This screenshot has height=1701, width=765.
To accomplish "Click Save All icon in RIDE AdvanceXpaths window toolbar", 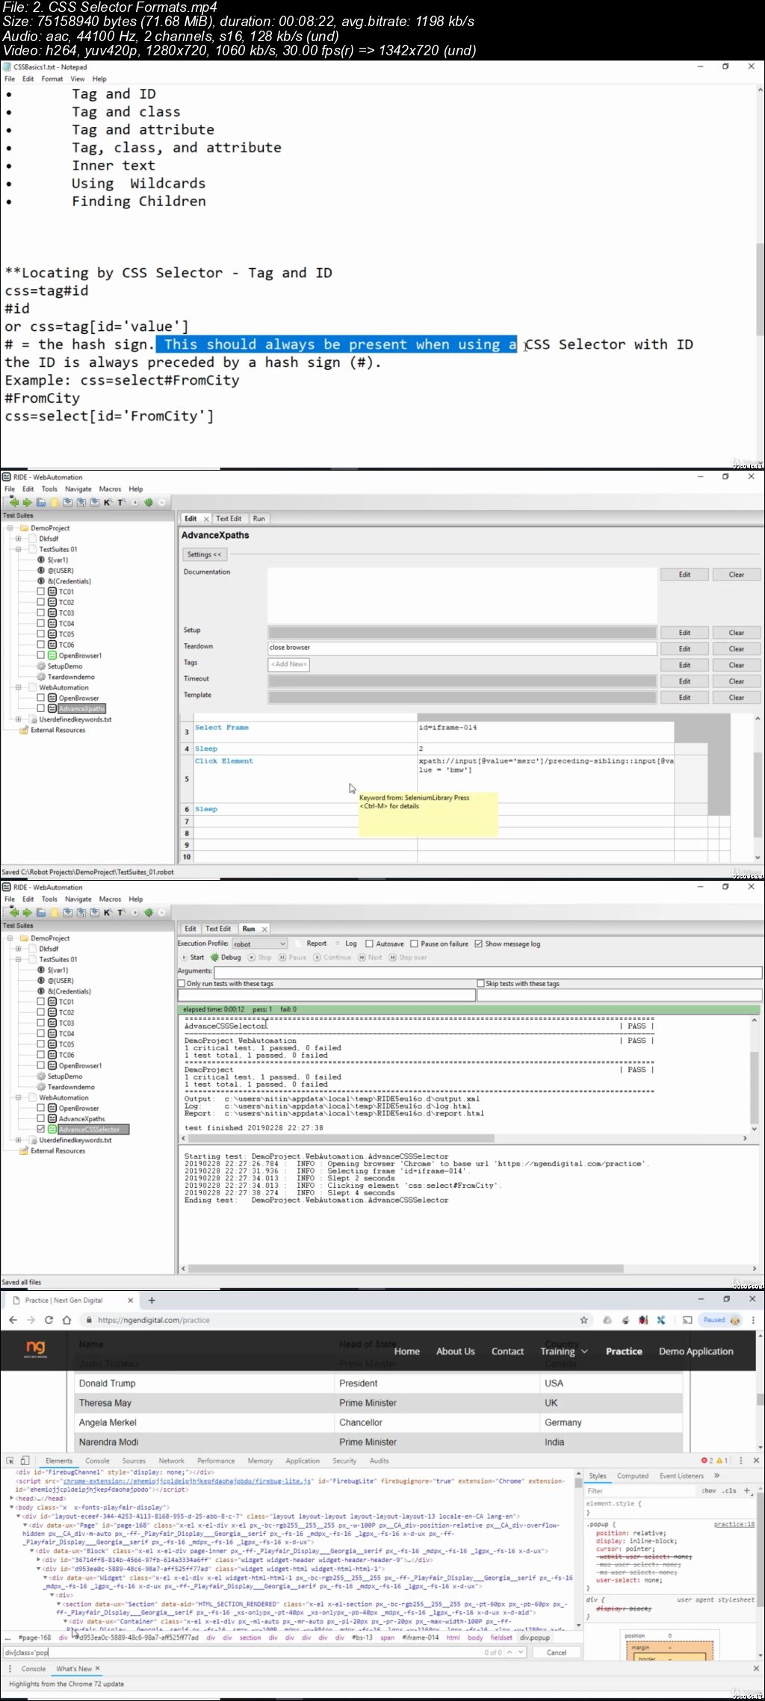I will tap(81, 503).
